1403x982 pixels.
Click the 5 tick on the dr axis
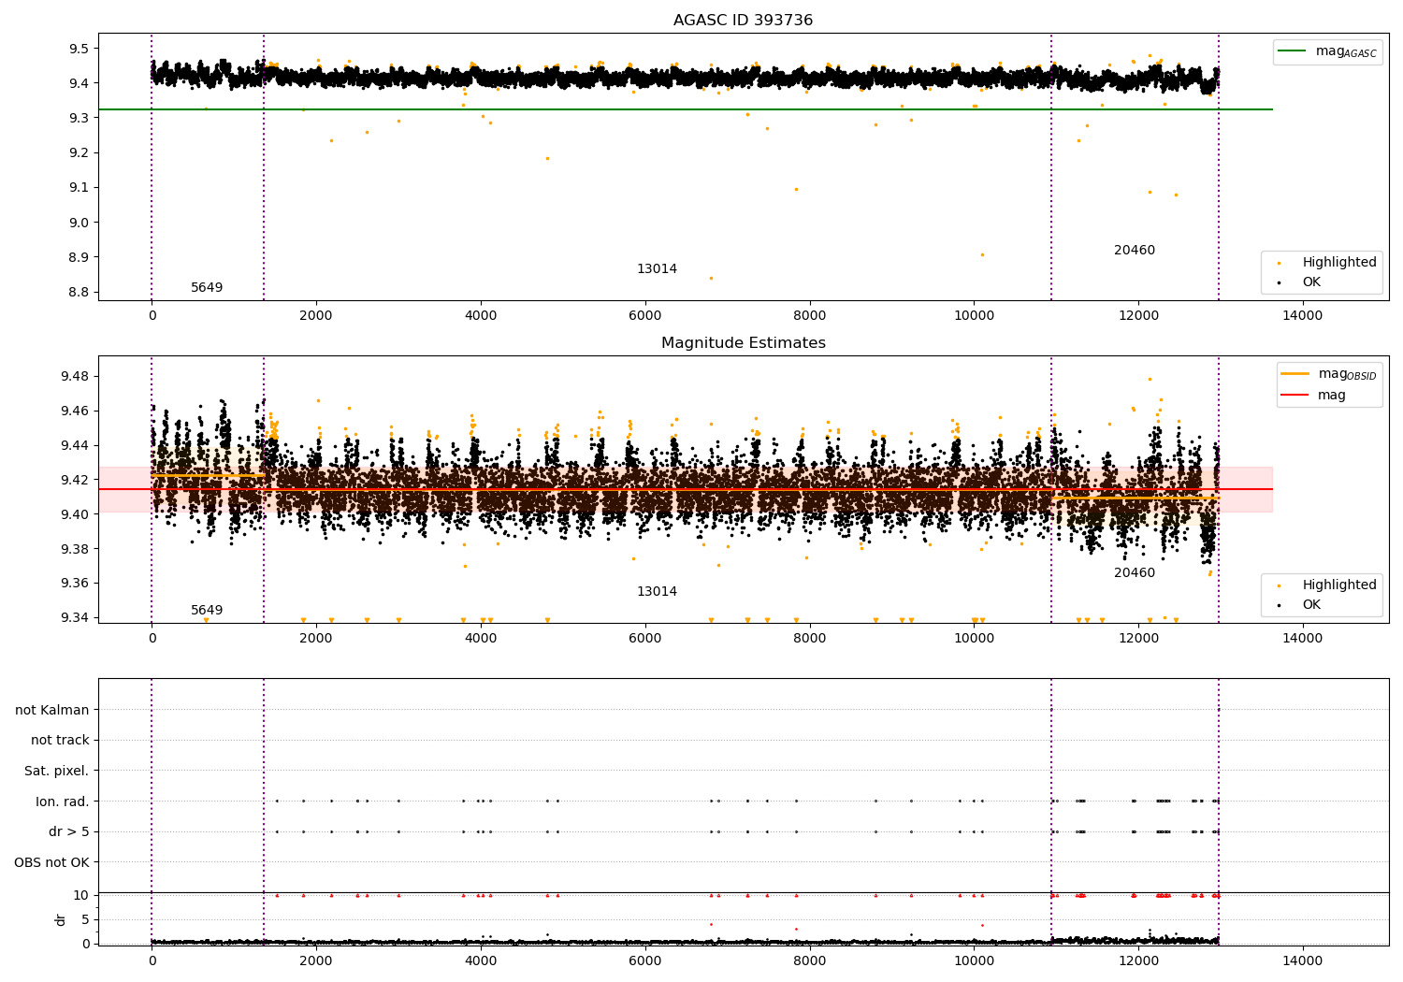[85, 920]
